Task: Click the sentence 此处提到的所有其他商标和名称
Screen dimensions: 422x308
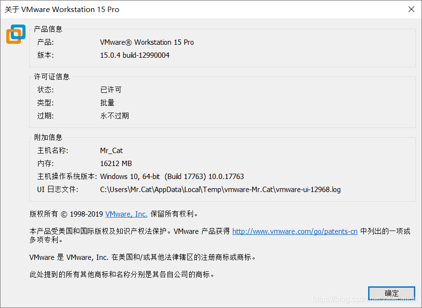Action: [x=122, y=275]
